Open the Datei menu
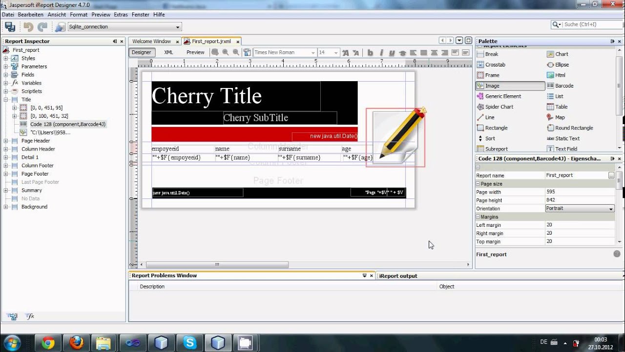 point(8,15)
